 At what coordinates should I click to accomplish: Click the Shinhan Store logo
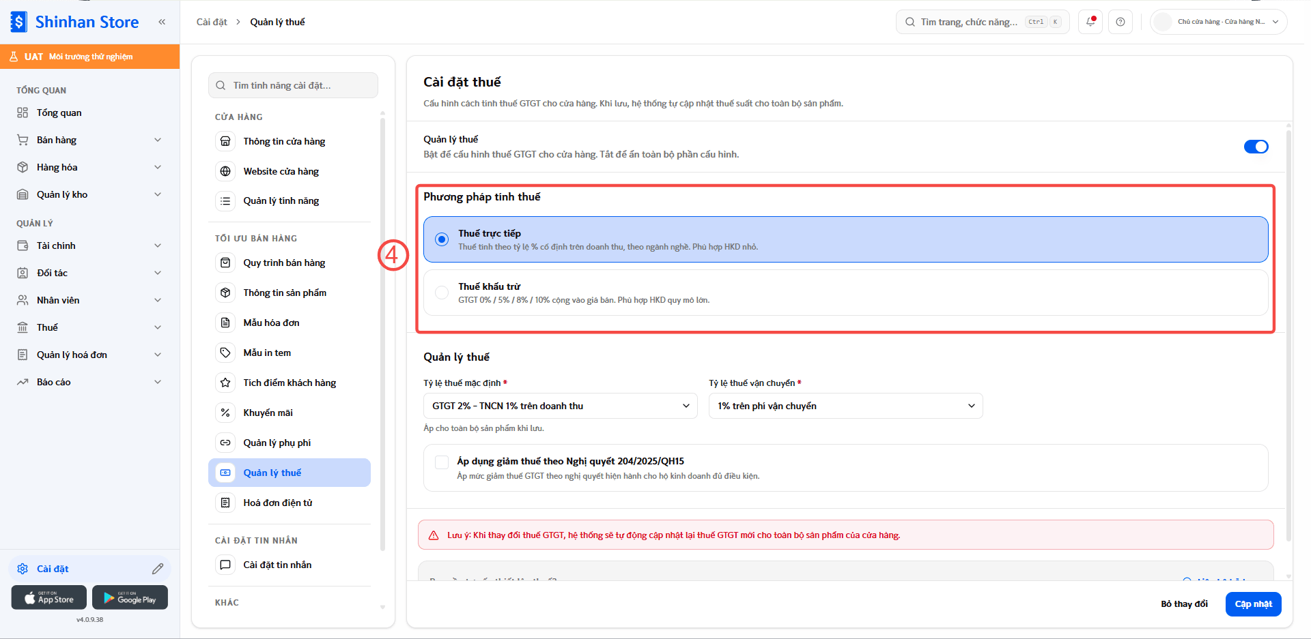tap(75, 22)
